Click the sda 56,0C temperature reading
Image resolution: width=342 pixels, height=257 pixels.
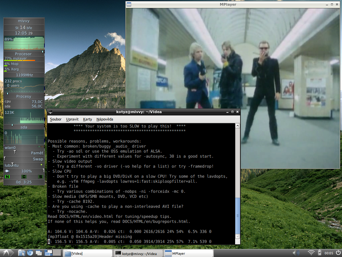[24, 106]
